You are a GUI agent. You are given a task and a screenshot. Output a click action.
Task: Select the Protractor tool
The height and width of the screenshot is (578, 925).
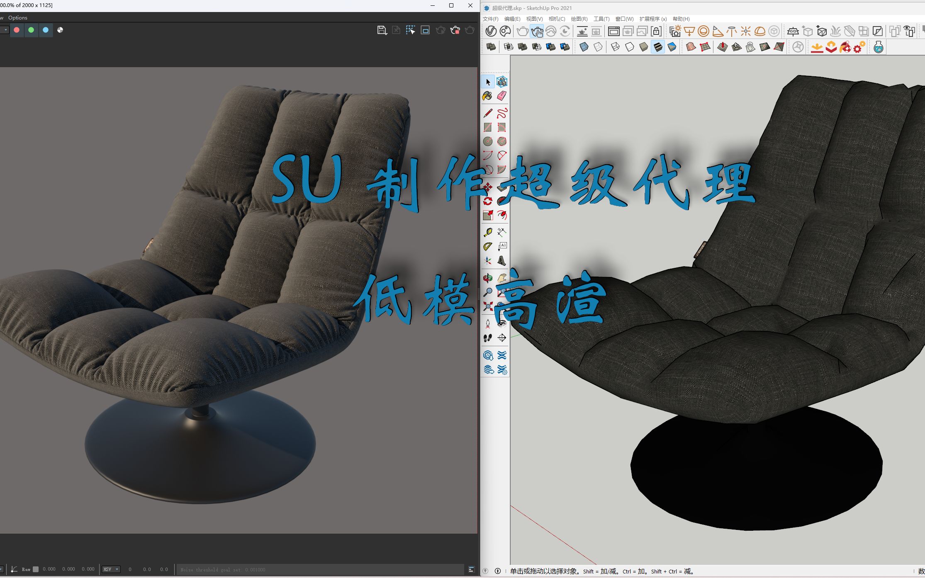point(488,246)
